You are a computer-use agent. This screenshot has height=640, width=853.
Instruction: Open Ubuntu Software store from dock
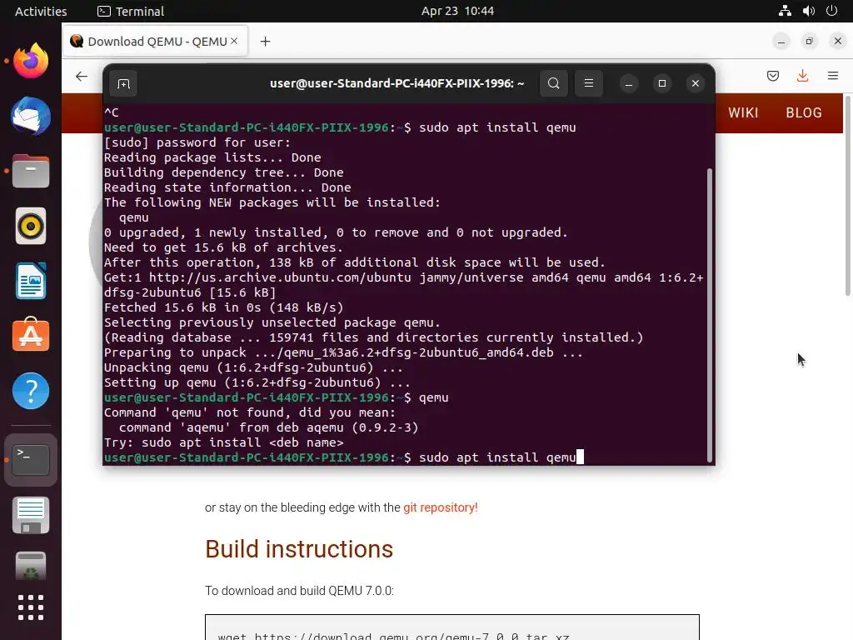point(31,334)
